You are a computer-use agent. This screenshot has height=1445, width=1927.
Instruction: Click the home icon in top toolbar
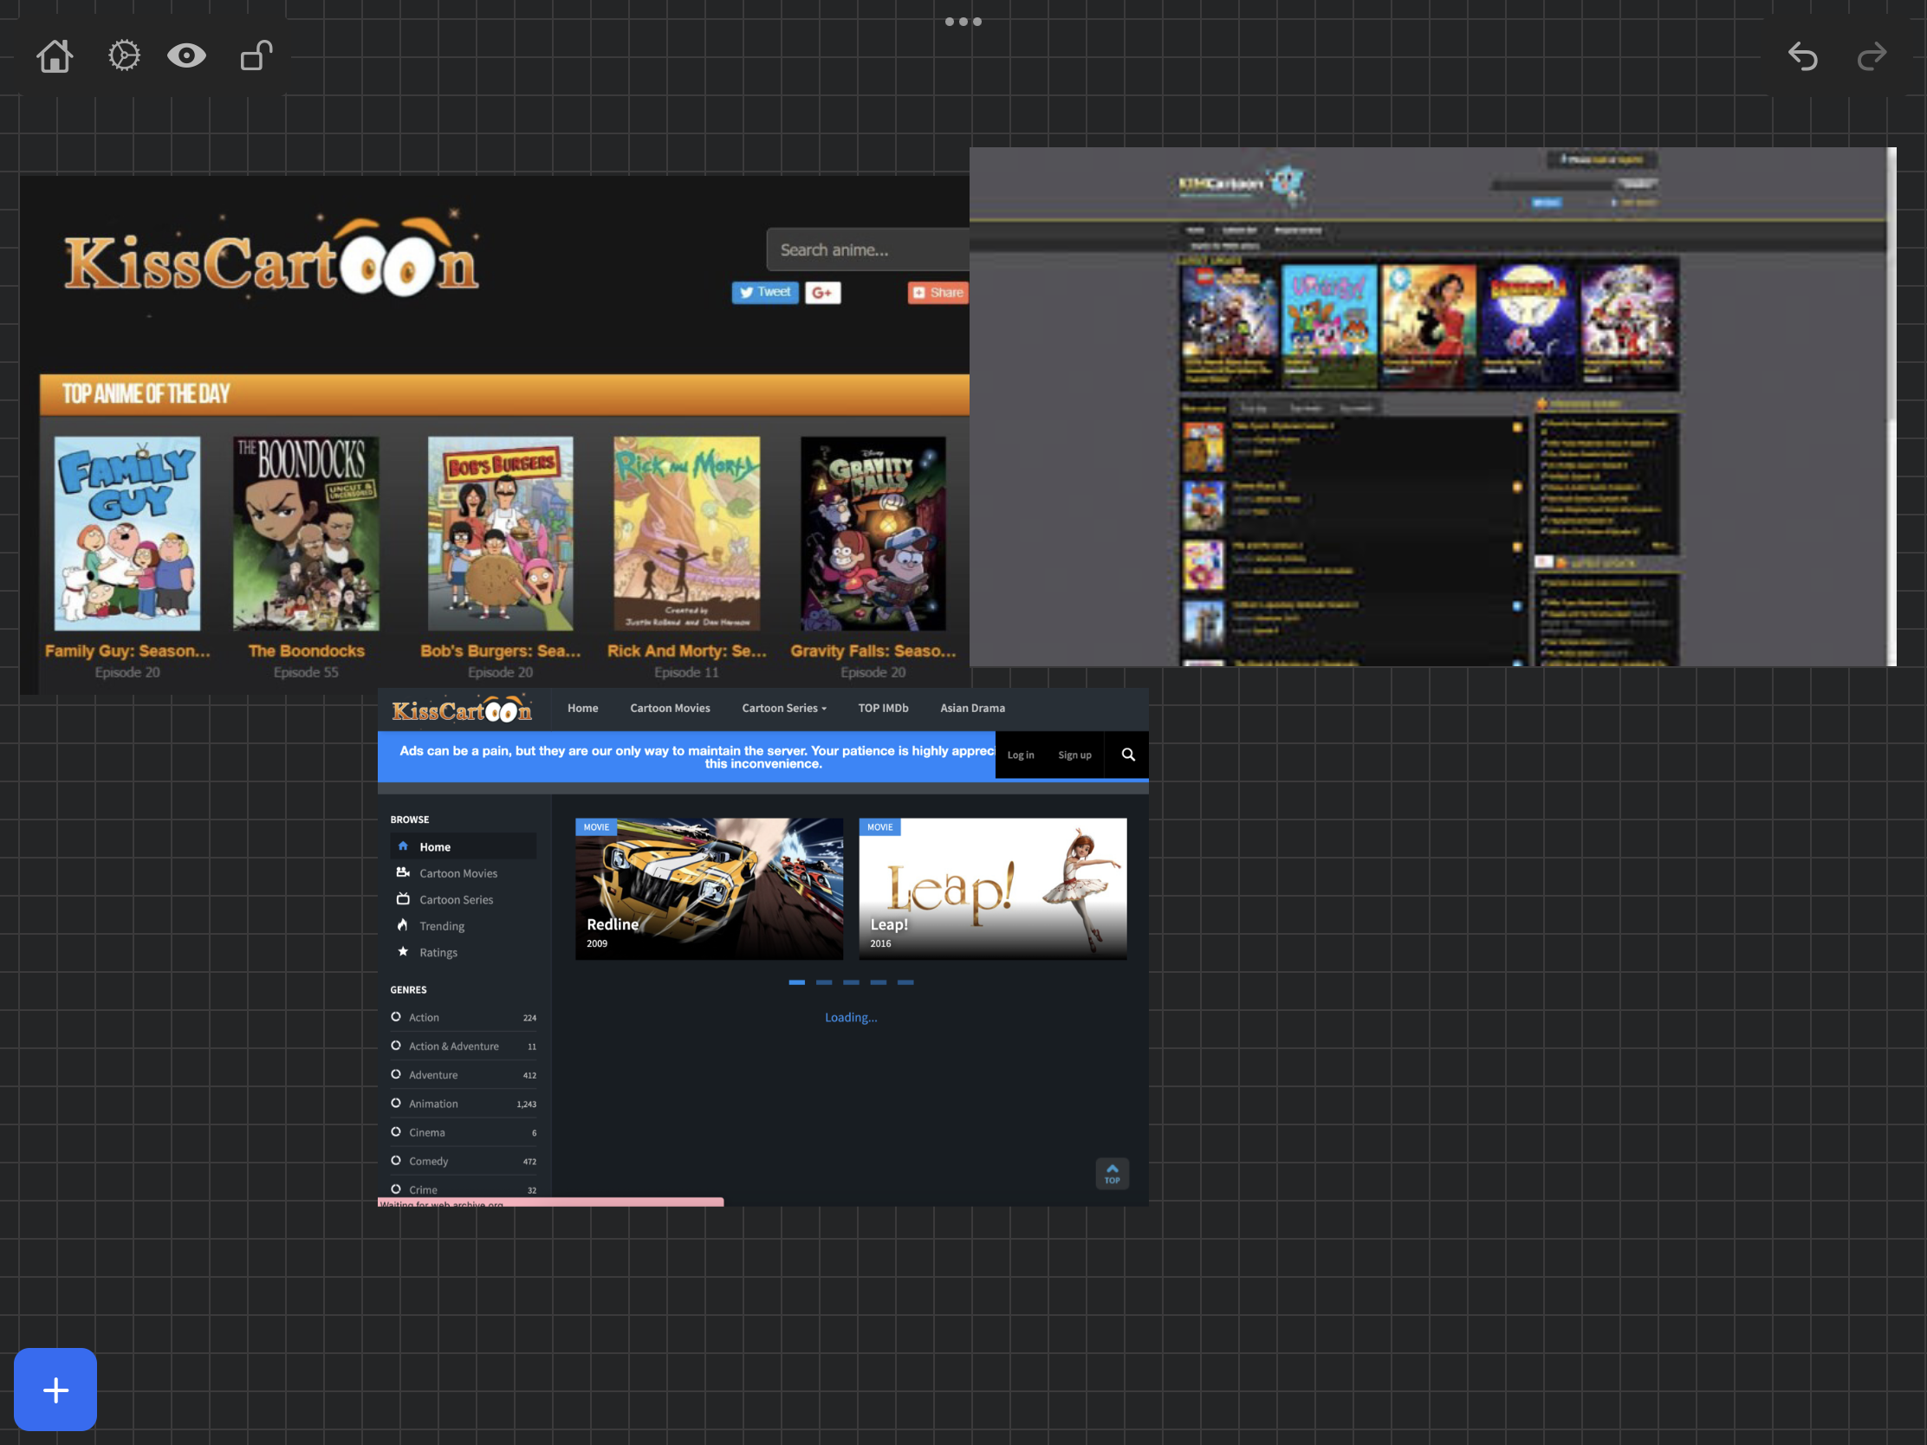point(54,56)
